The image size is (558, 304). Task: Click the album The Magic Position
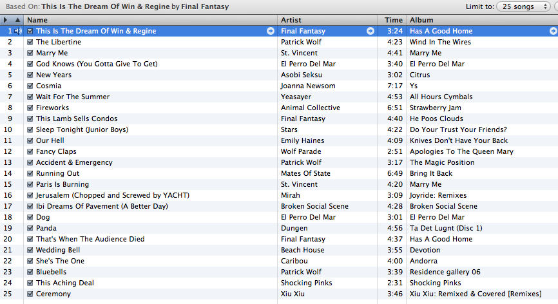[442, 162]
